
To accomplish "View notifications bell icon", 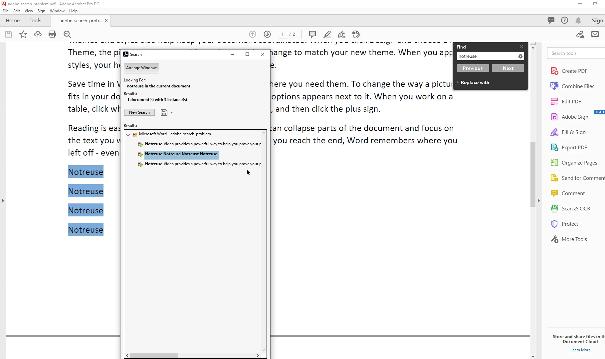I will (x=578, y=20).
